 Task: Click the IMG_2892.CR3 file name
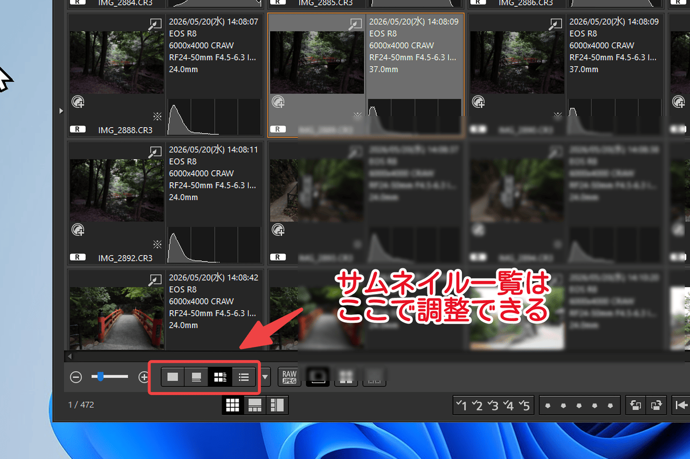[x=126, y=258]
